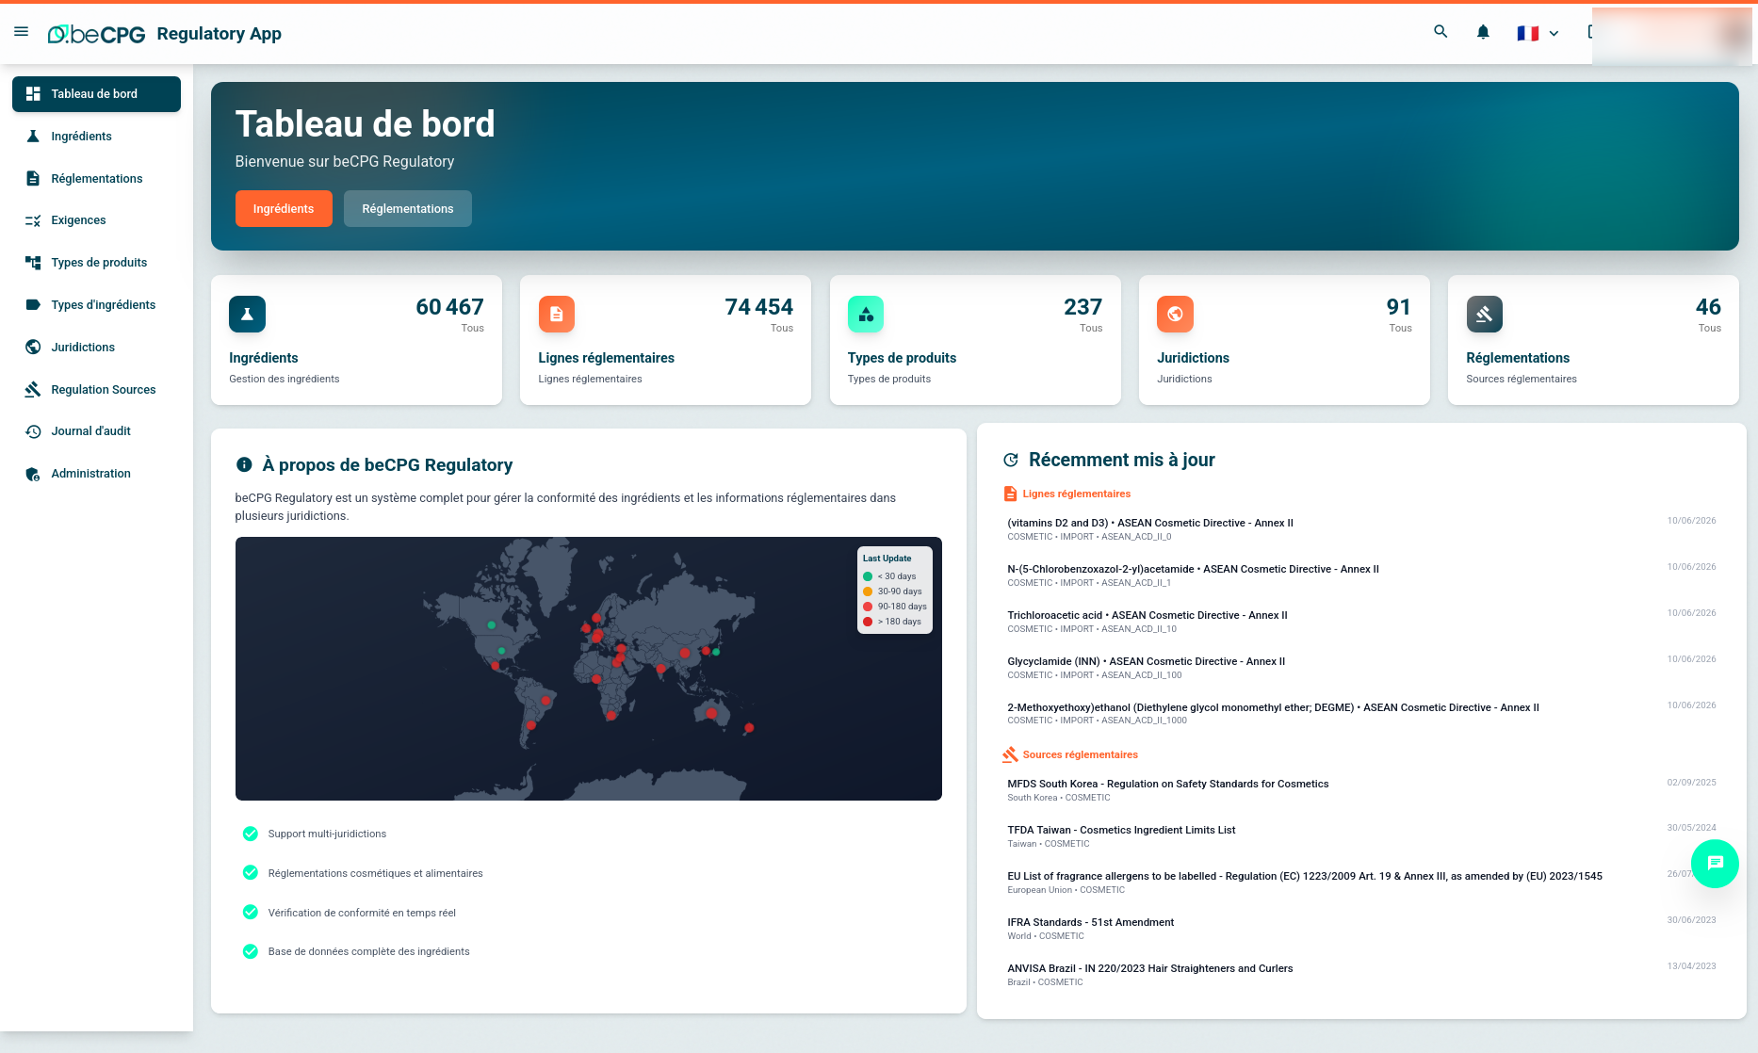Open Glycyclamide (INN) entry
The width and height of the screenshot is (1758, 1053).
tap(1361, 668)
